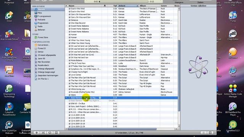Open Onlangs afgespeeld playlist
Screen dimensions: 244x137
tap(46, 68)
